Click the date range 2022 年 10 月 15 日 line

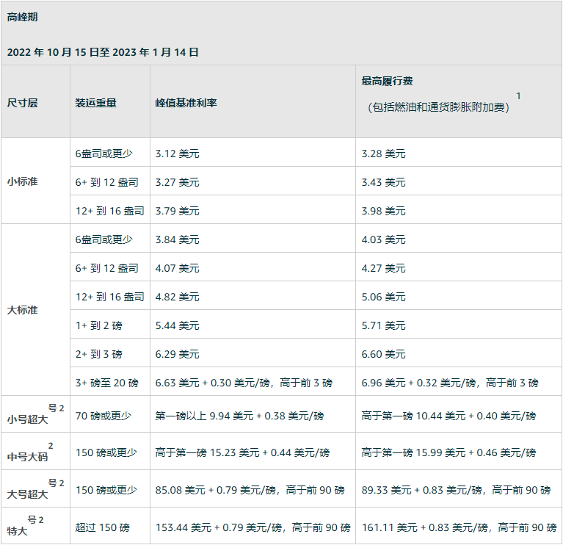(x=103, y=52)
